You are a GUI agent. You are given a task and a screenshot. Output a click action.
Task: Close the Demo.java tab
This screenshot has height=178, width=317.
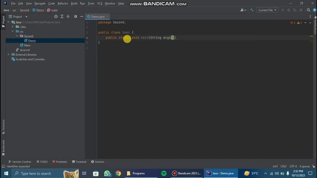tap(107, 16)
